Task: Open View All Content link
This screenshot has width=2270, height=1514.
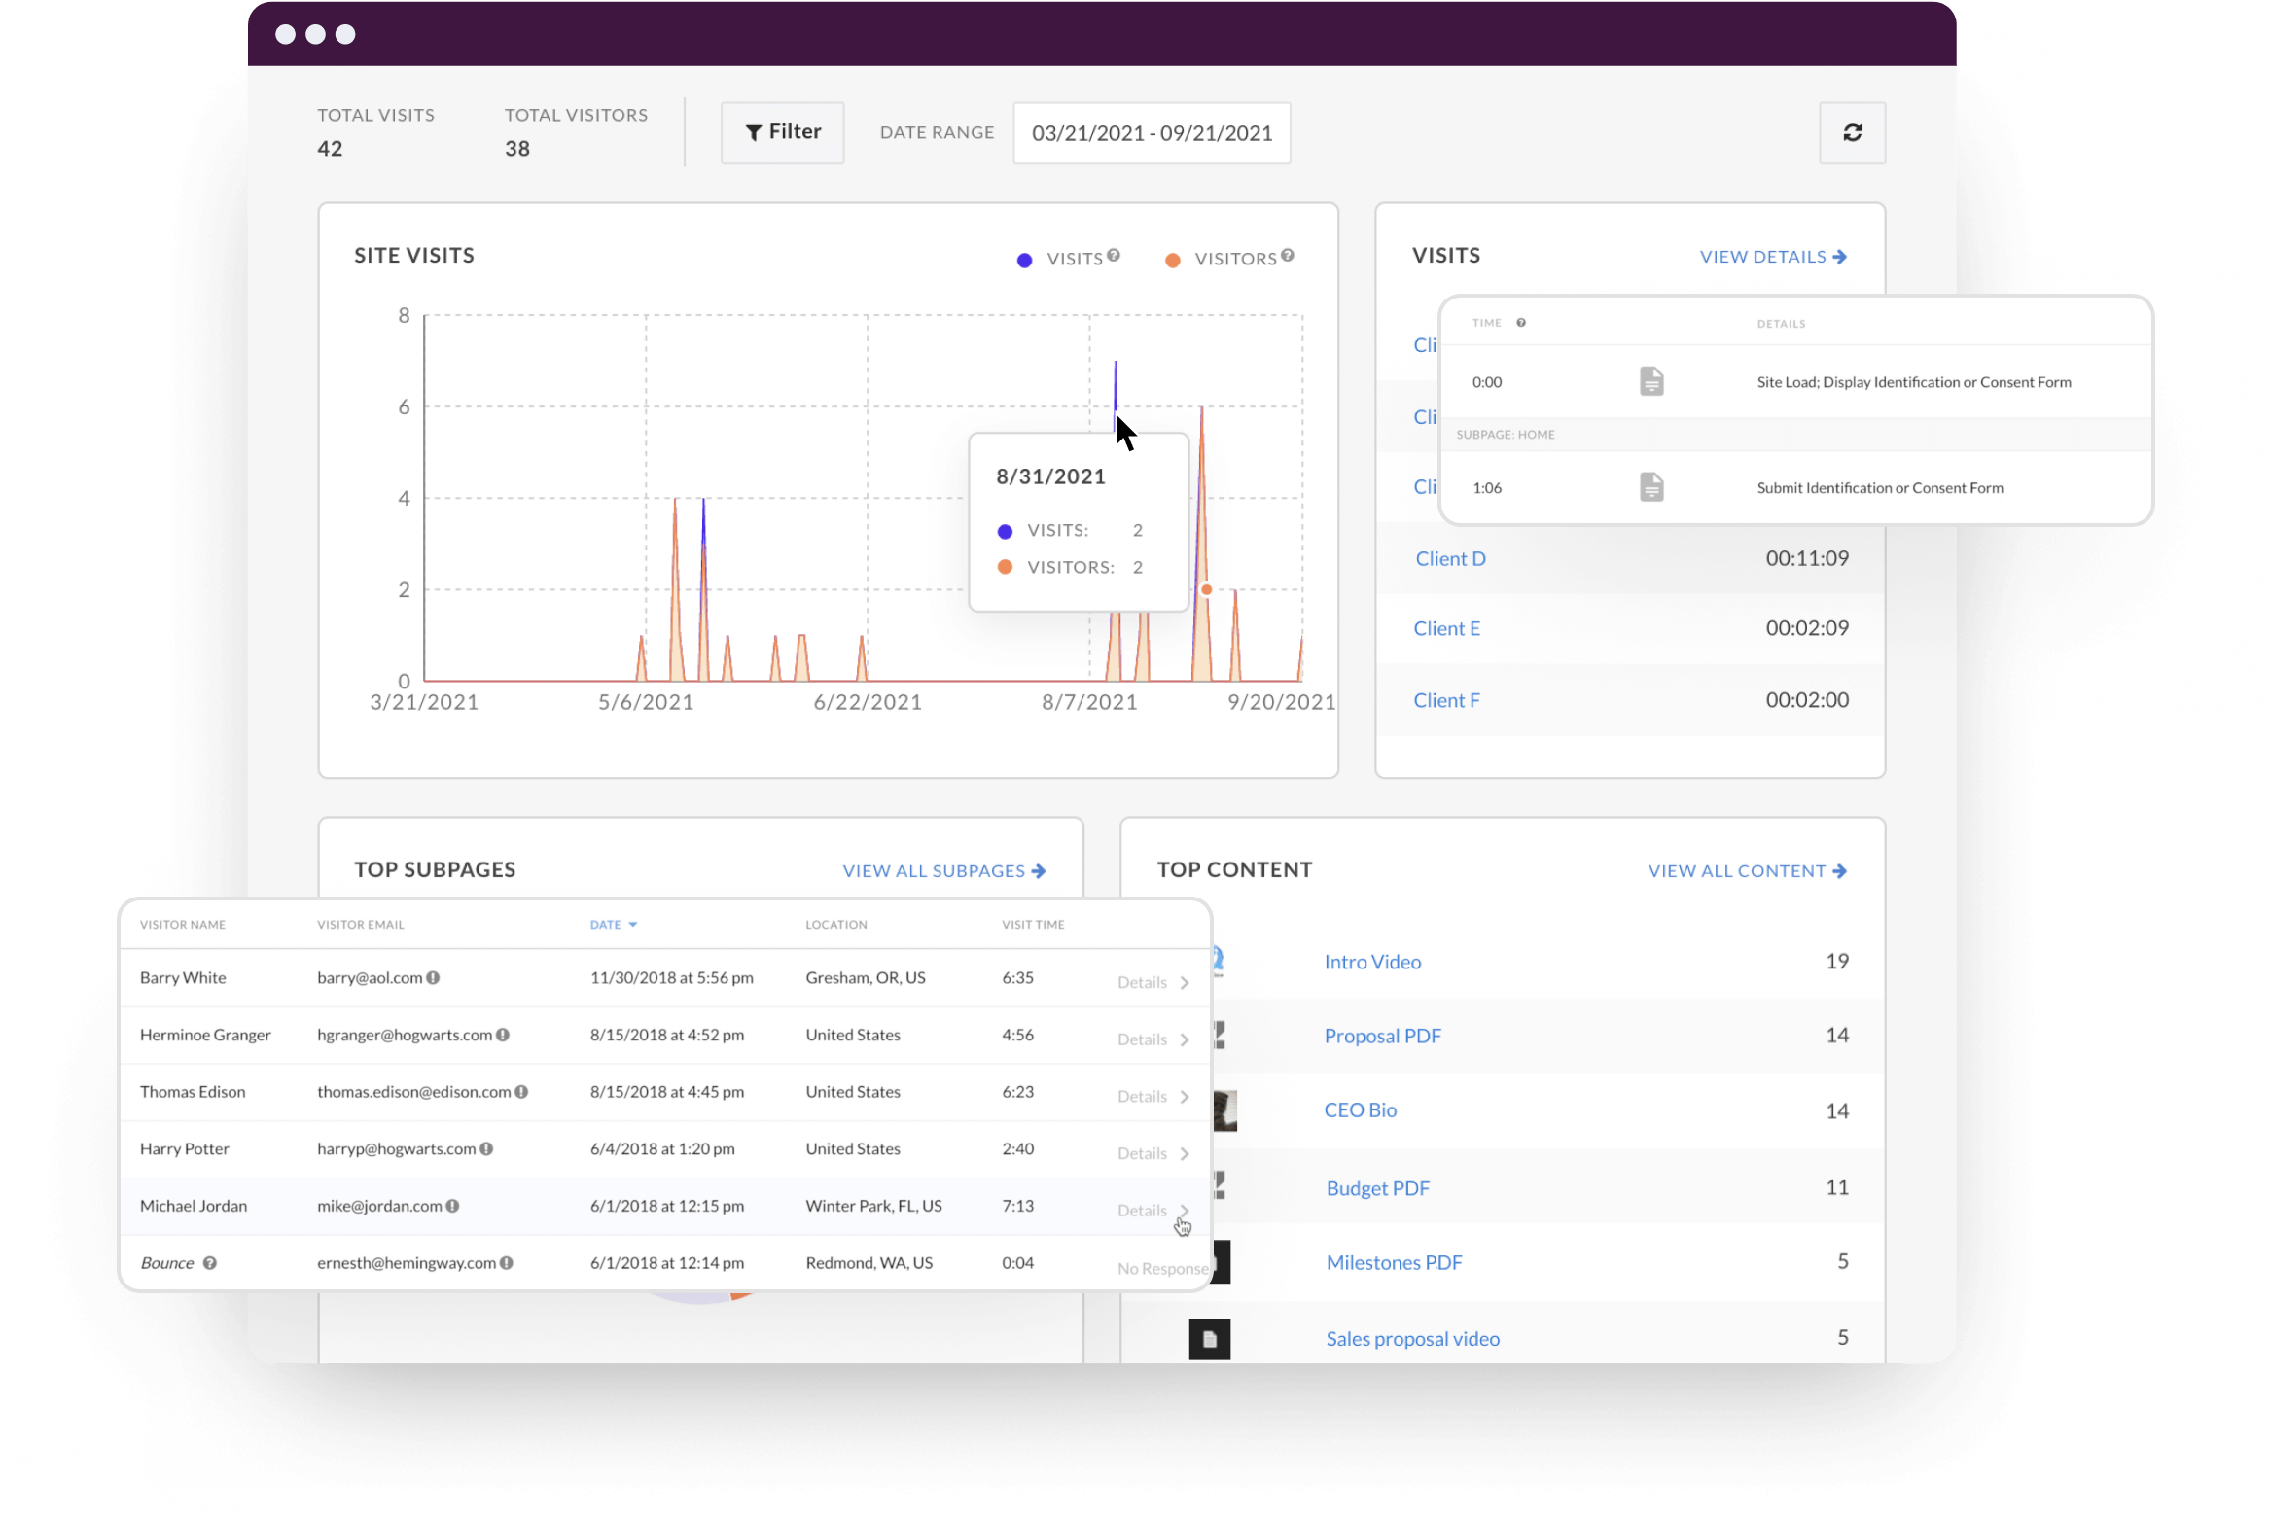Action: pos(1746,871)
